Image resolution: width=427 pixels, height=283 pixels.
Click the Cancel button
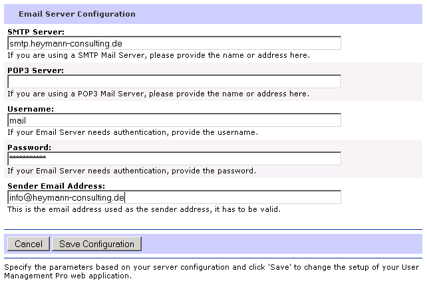[x=29, y=244]
